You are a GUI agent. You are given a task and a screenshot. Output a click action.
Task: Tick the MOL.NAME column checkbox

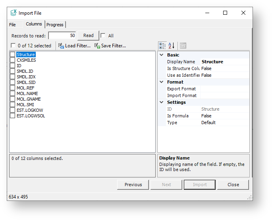13,93
